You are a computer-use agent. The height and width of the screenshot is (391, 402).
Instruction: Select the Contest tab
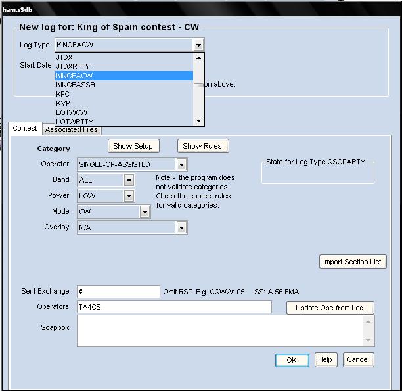(x=25, y=129)
